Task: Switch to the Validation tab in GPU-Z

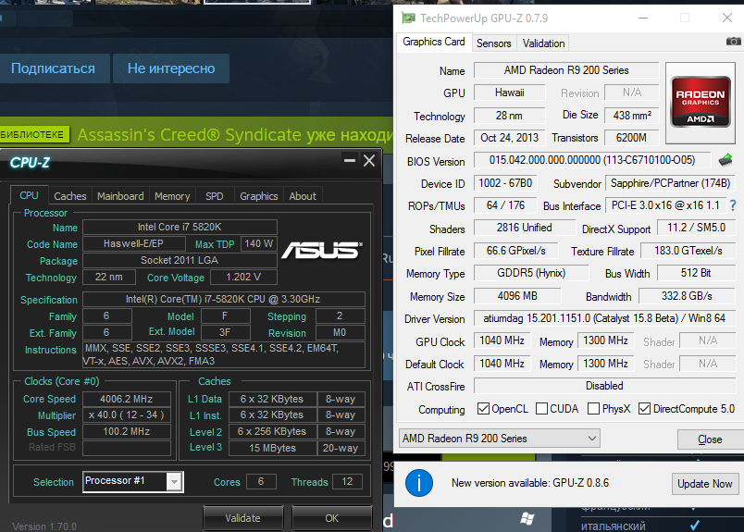Action: coord(543,43)
